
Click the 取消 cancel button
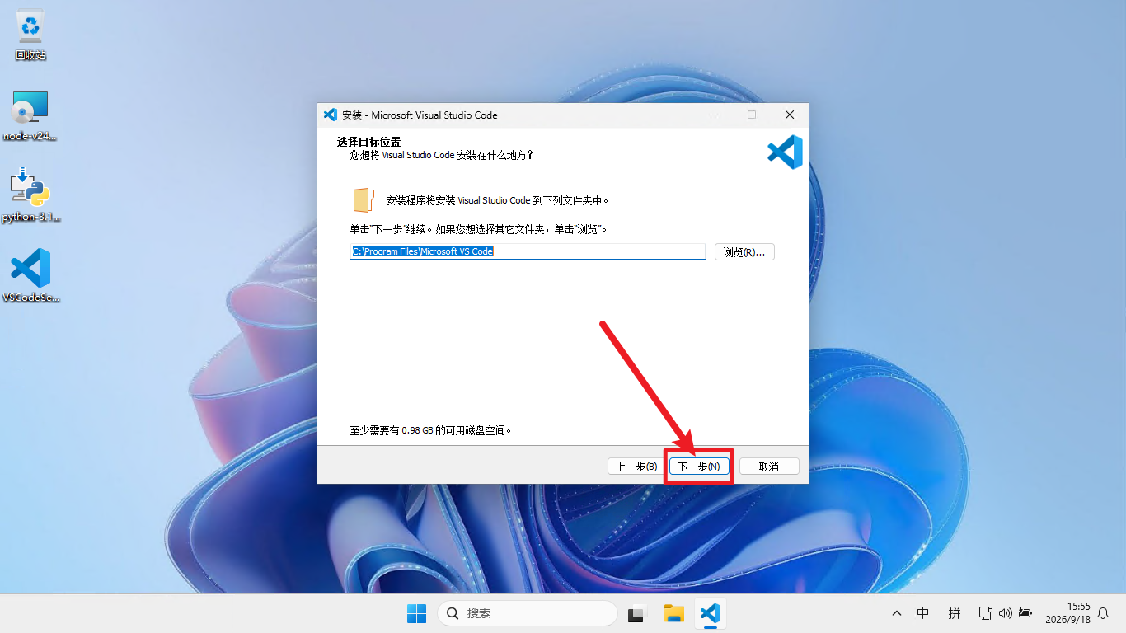[x=769, y=467]
